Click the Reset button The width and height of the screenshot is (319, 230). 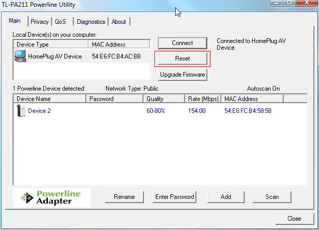[182, 59]
